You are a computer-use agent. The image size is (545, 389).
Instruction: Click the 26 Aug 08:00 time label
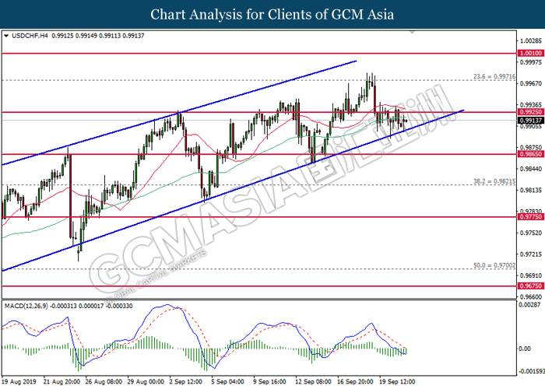pyautogui.click(x=104, y=382)
